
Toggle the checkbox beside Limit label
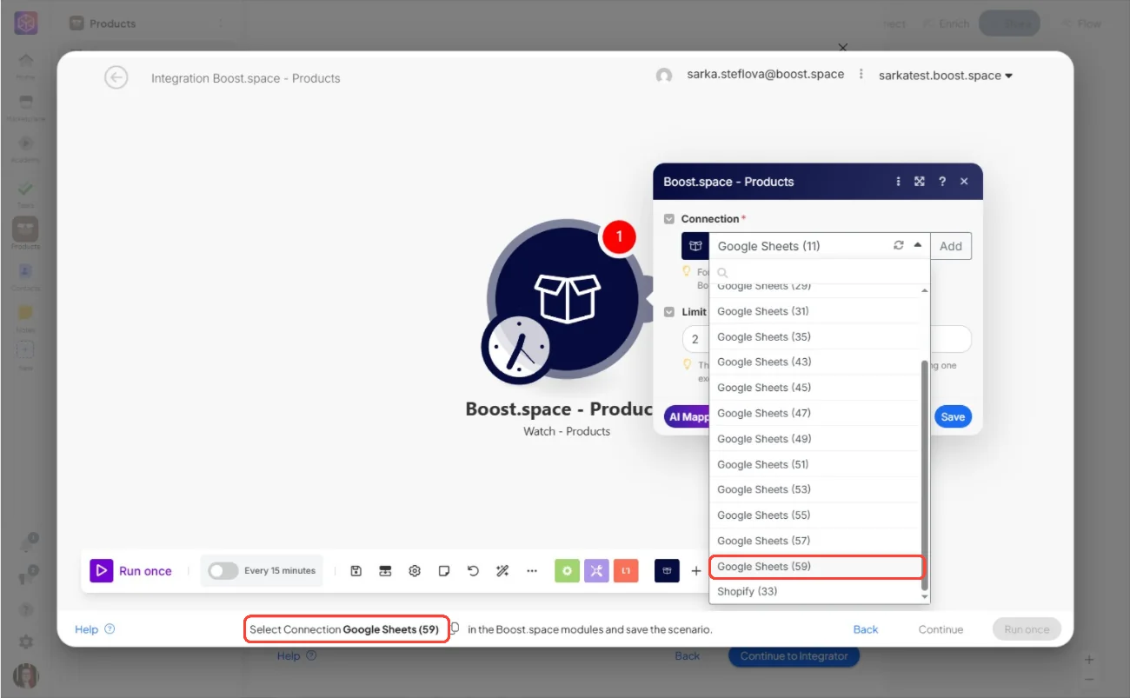pyautogui.click(x=669, y=312)
